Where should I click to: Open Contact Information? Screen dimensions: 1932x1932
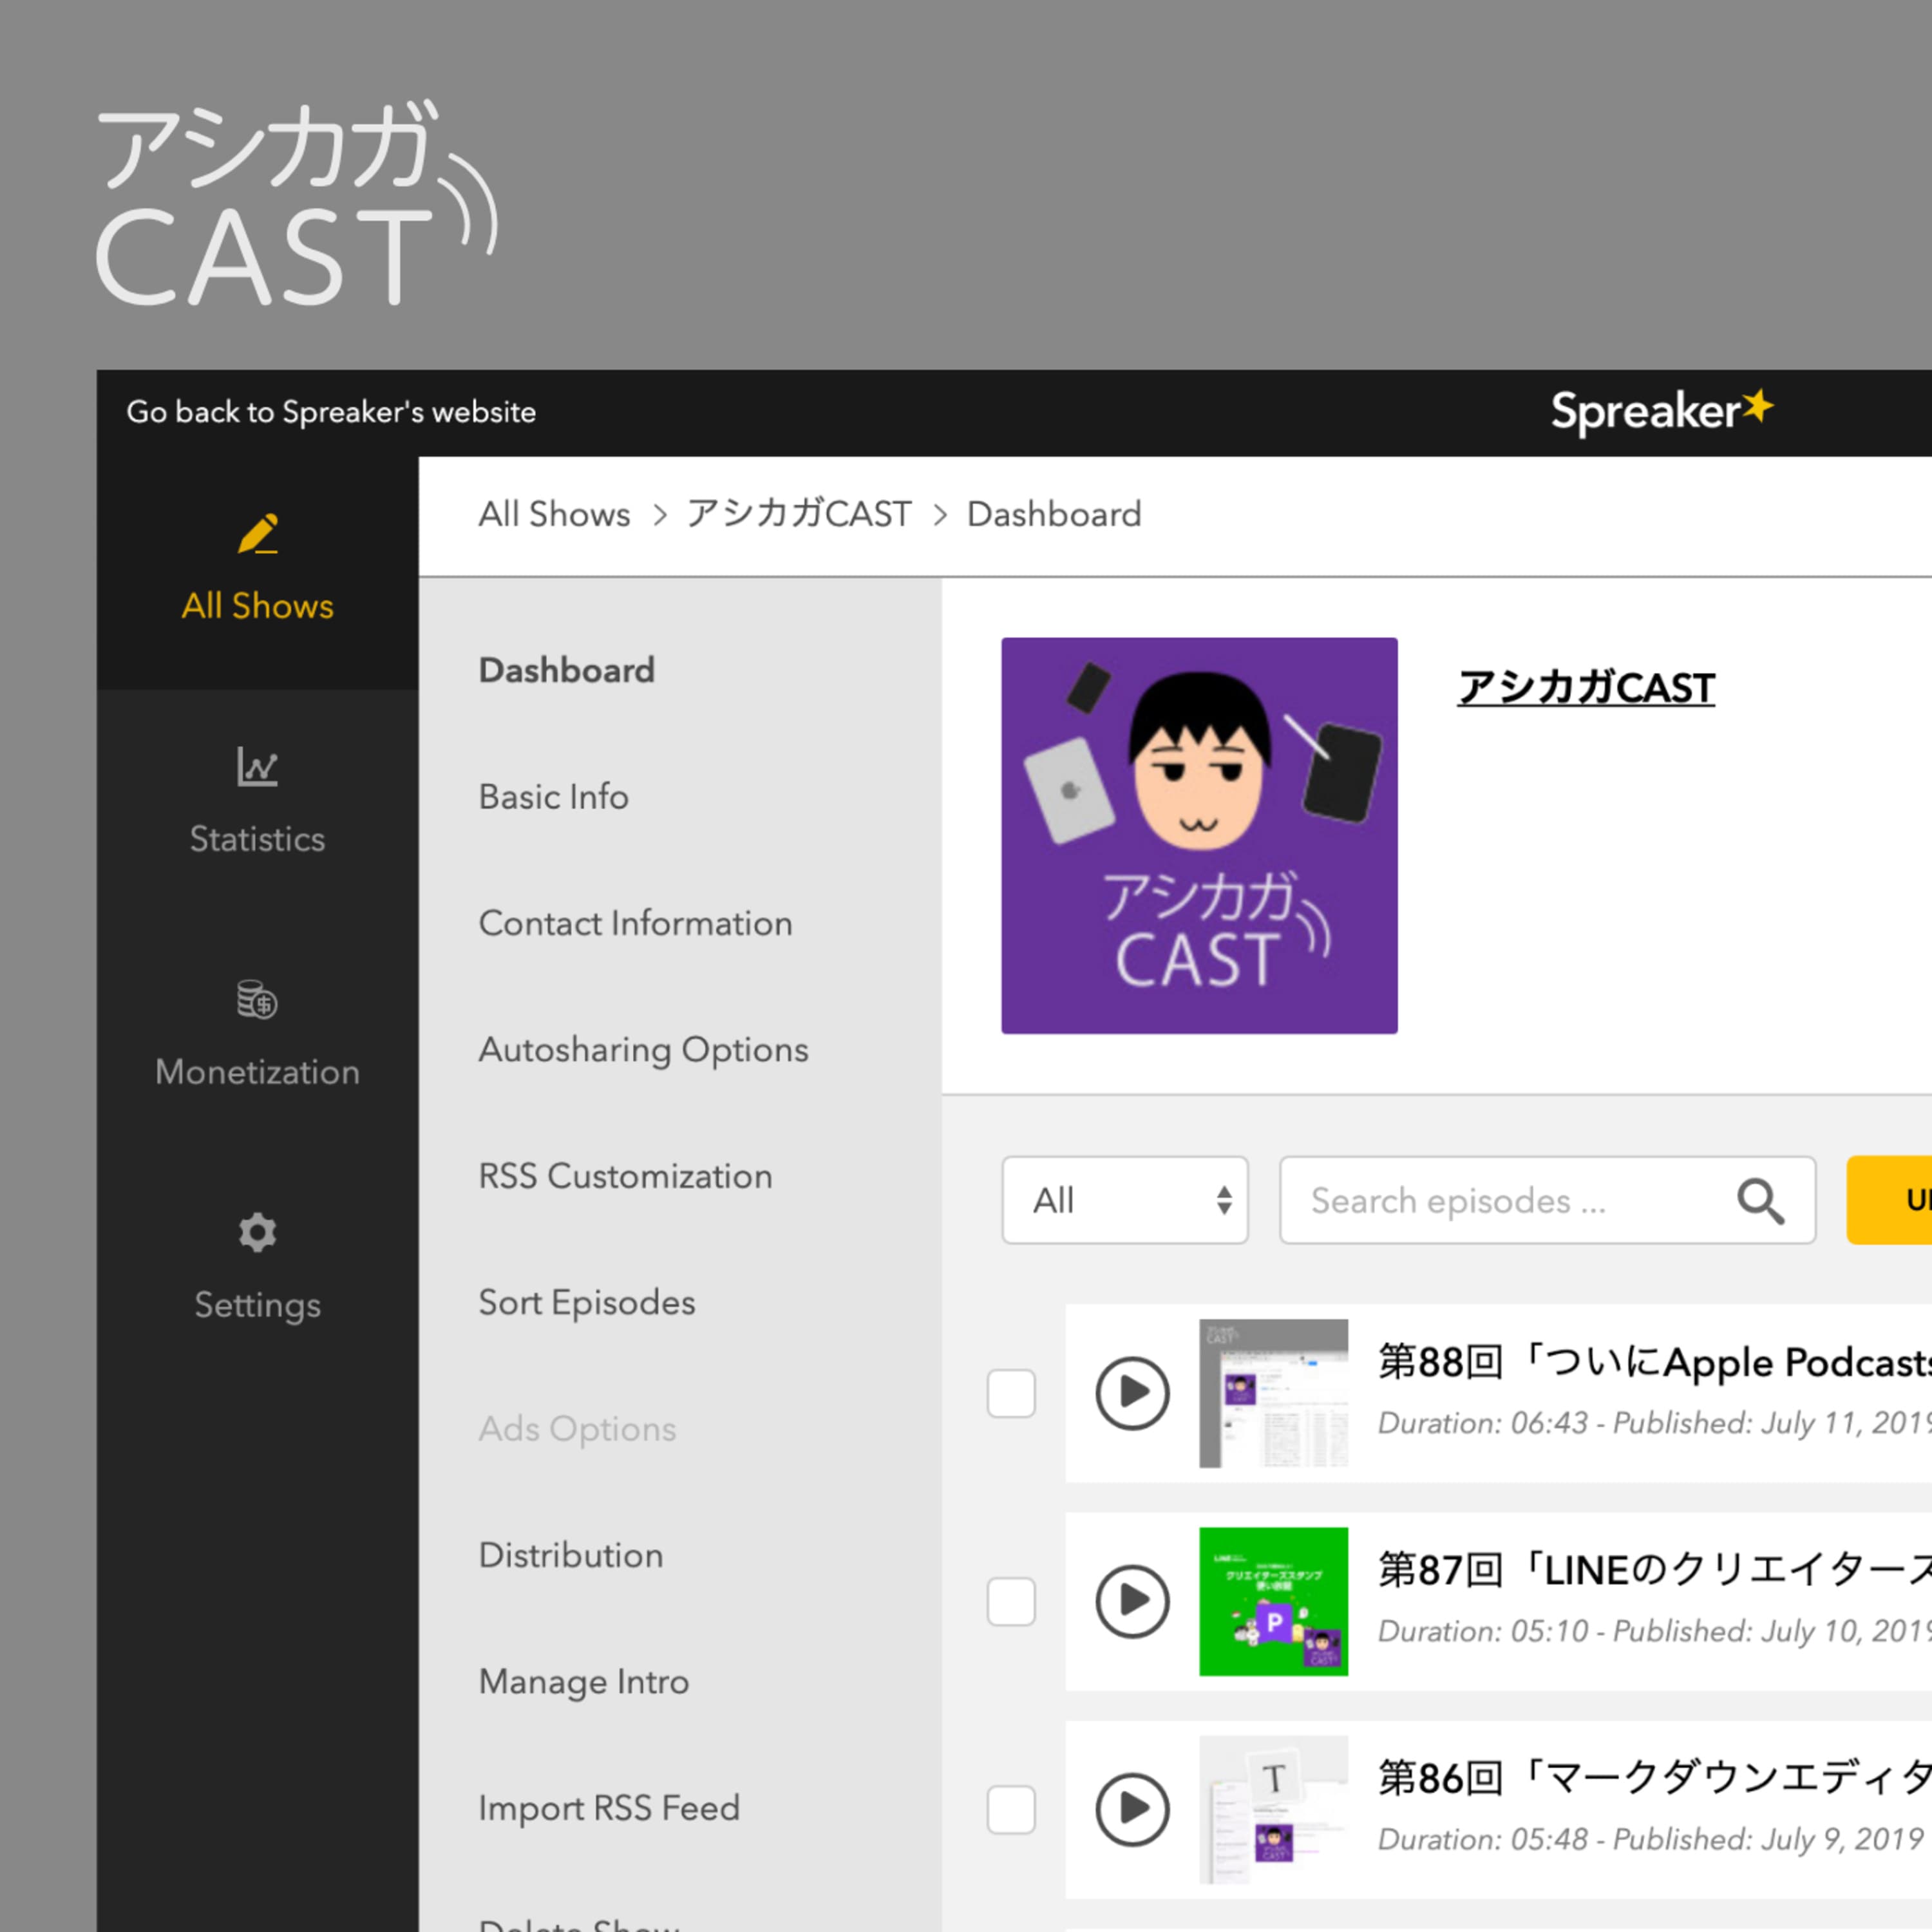pos(636,923)
